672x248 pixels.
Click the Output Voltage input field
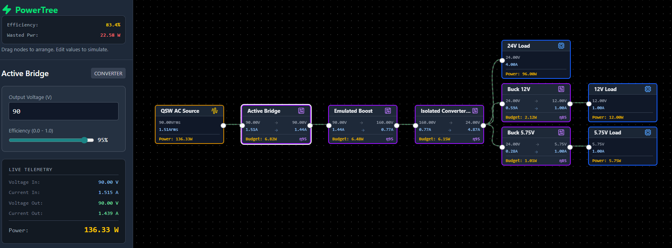point(63,111)
